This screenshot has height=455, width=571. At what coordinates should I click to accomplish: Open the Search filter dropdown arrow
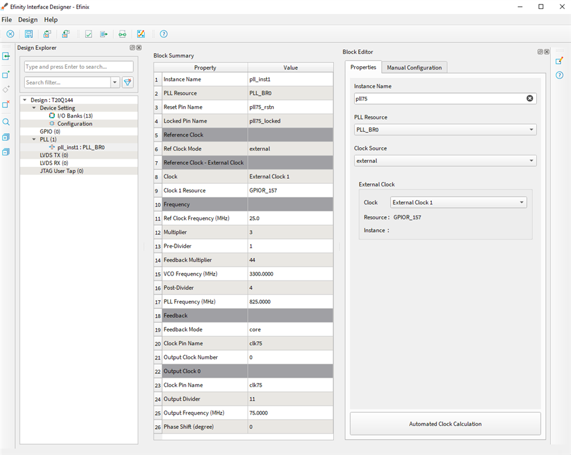point(115,82)
